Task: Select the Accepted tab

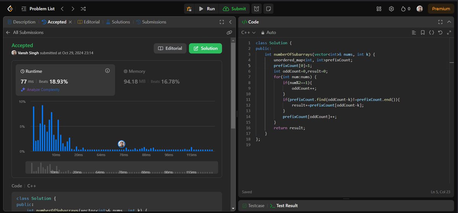Action: [54, 22]
